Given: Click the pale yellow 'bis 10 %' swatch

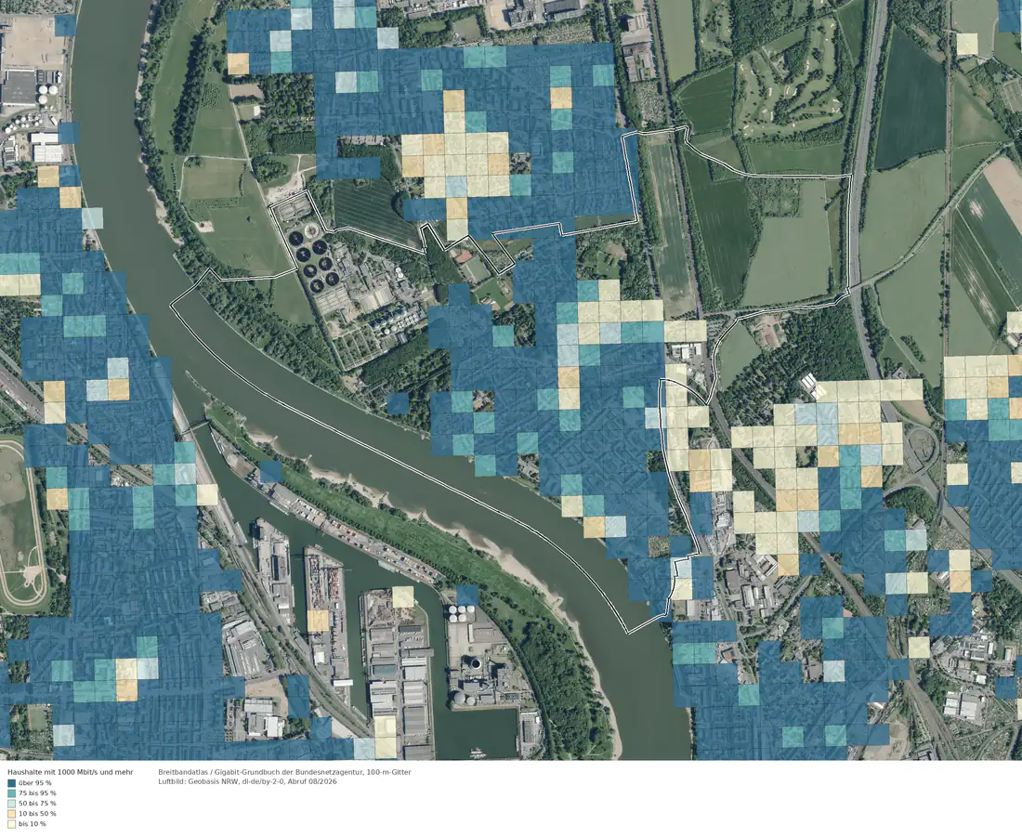Looking at the screenshot, I should 12,824.
